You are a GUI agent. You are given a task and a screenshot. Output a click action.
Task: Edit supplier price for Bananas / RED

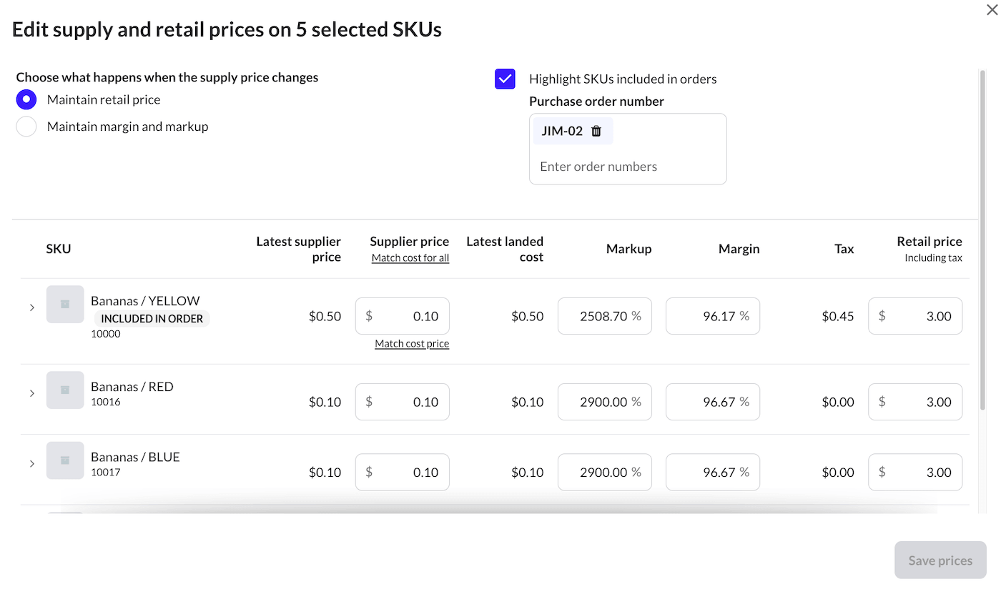[403, 402]
